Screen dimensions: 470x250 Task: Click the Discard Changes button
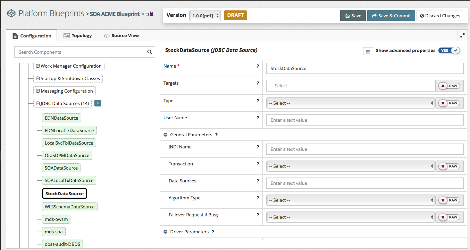pos(440,16)
